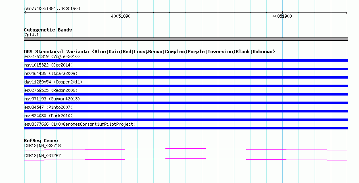Click blue bar under dgv11289n54 Cooper2011

186,86
